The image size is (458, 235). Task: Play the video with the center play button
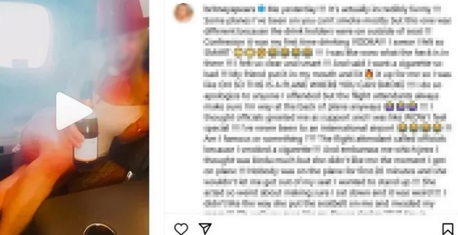[x=73, y=111]
